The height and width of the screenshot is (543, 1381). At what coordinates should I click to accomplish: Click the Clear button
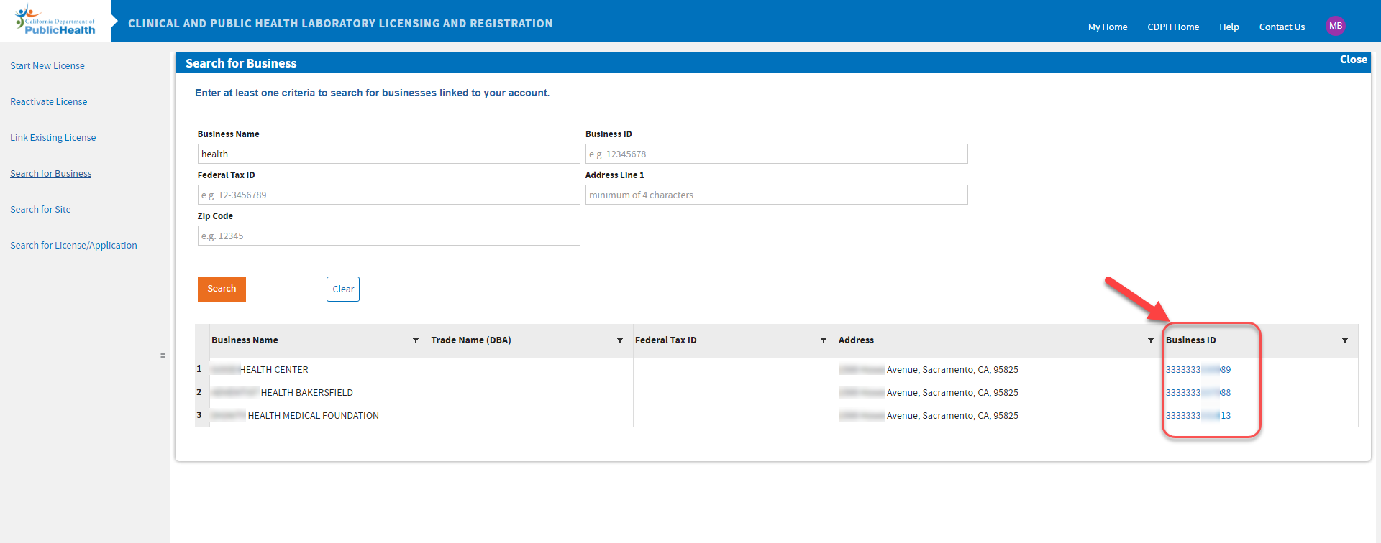pyautogui.click(x=343, y=289)
